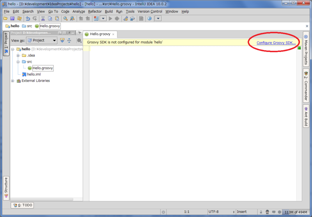Click the Copy toolbar icon
Screen dimensions: 312x217
pos(50,18)
